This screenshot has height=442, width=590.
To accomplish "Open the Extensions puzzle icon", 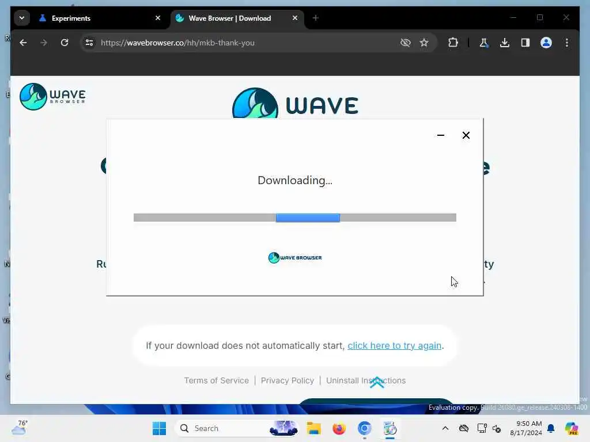I will click(453, 43).
